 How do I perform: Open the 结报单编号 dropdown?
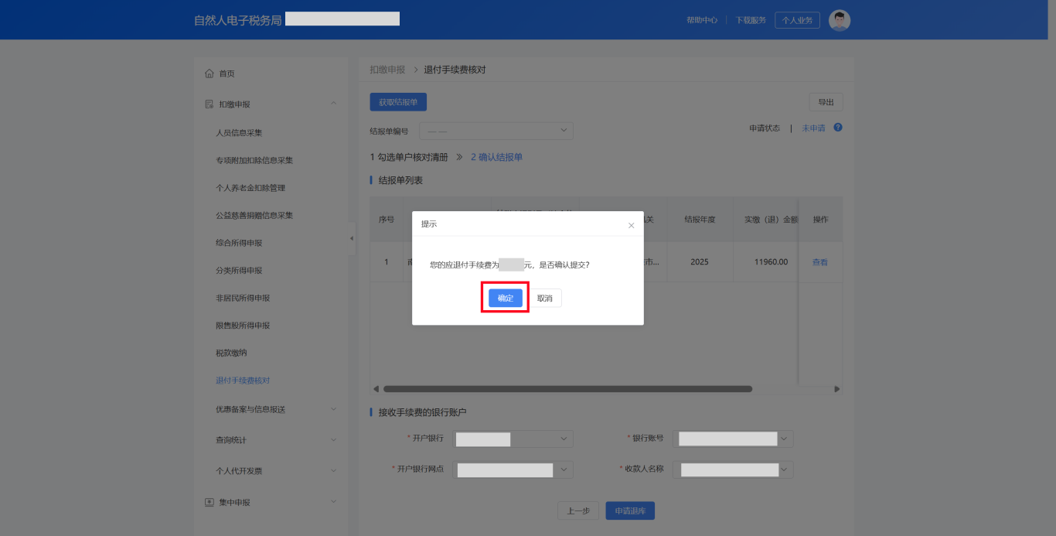(x=496, y=130)
